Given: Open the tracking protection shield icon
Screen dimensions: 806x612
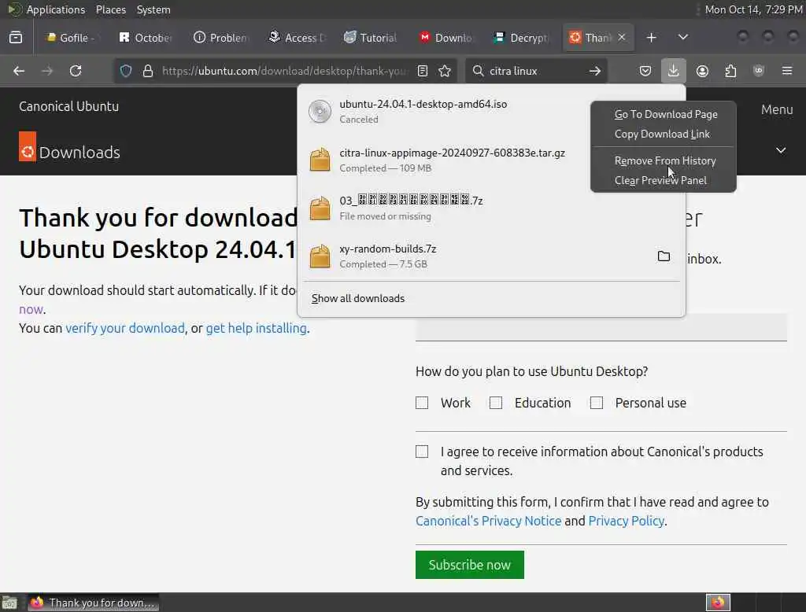Looking at the screenshot, I should point(126,71).
